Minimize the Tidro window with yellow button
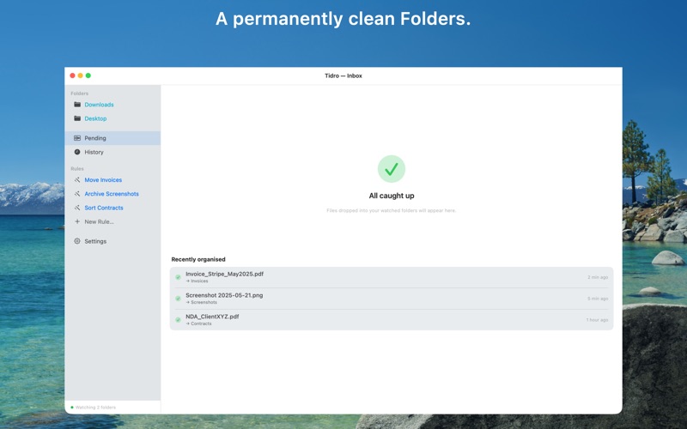 pos(80,76)
